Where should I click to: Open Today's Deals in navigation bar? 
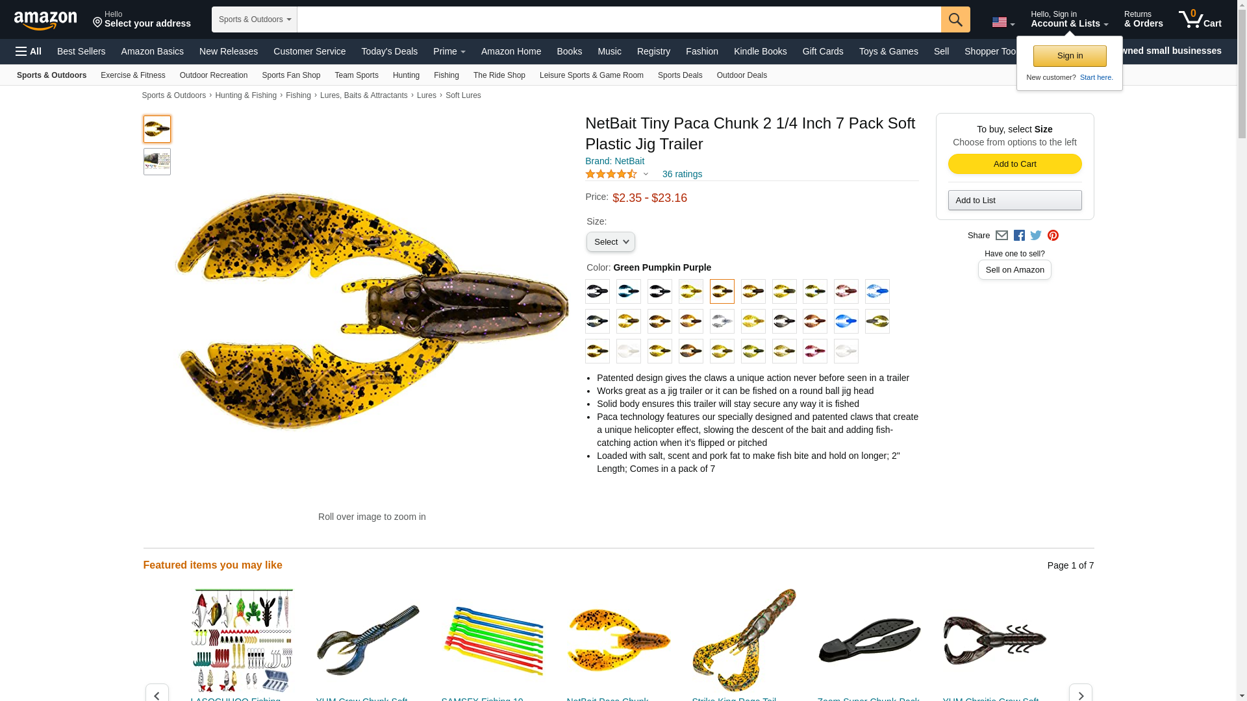pos(390,51)
